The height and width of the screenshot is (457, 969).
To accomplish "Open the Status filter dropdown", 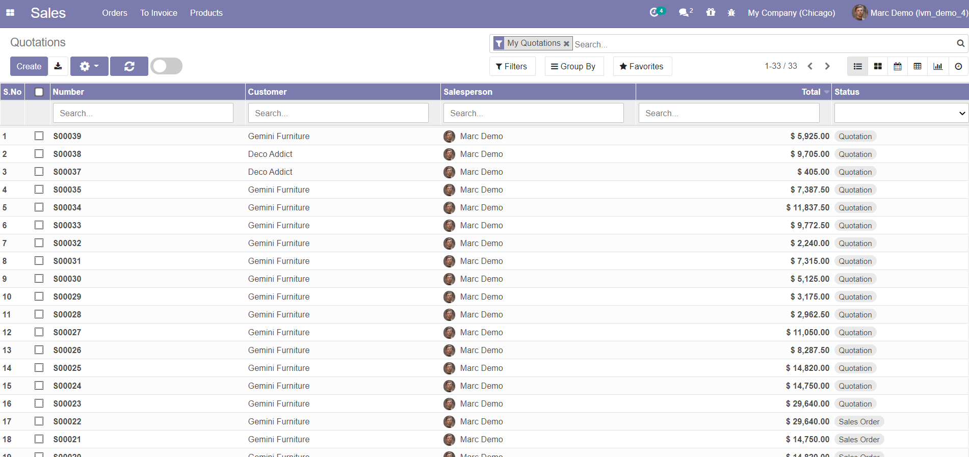I will pyautogui.click(x=901, y=113).
